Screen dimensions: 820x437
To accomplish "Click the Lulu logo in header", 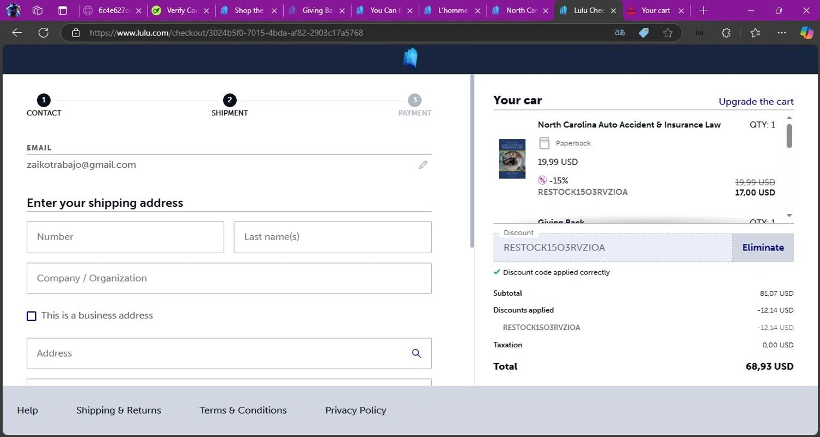I will 410,59.
